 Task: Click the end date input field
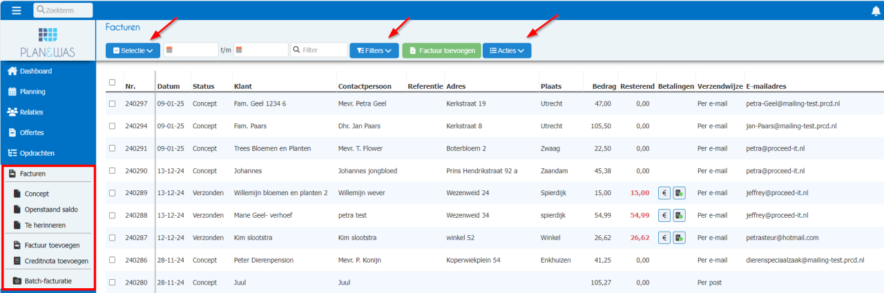point(260,50)
